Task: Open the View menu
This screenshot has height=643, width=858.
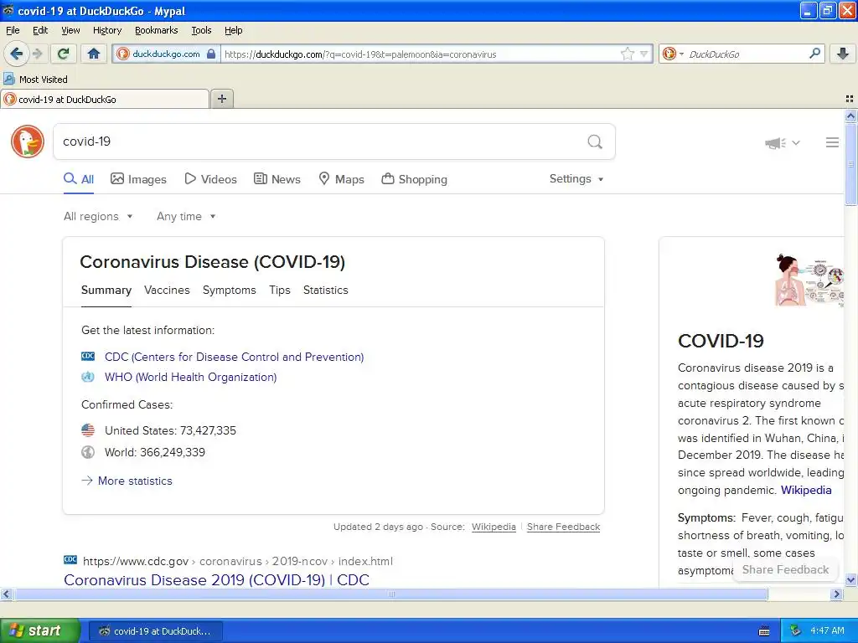Action: click(x=70, y=30)
